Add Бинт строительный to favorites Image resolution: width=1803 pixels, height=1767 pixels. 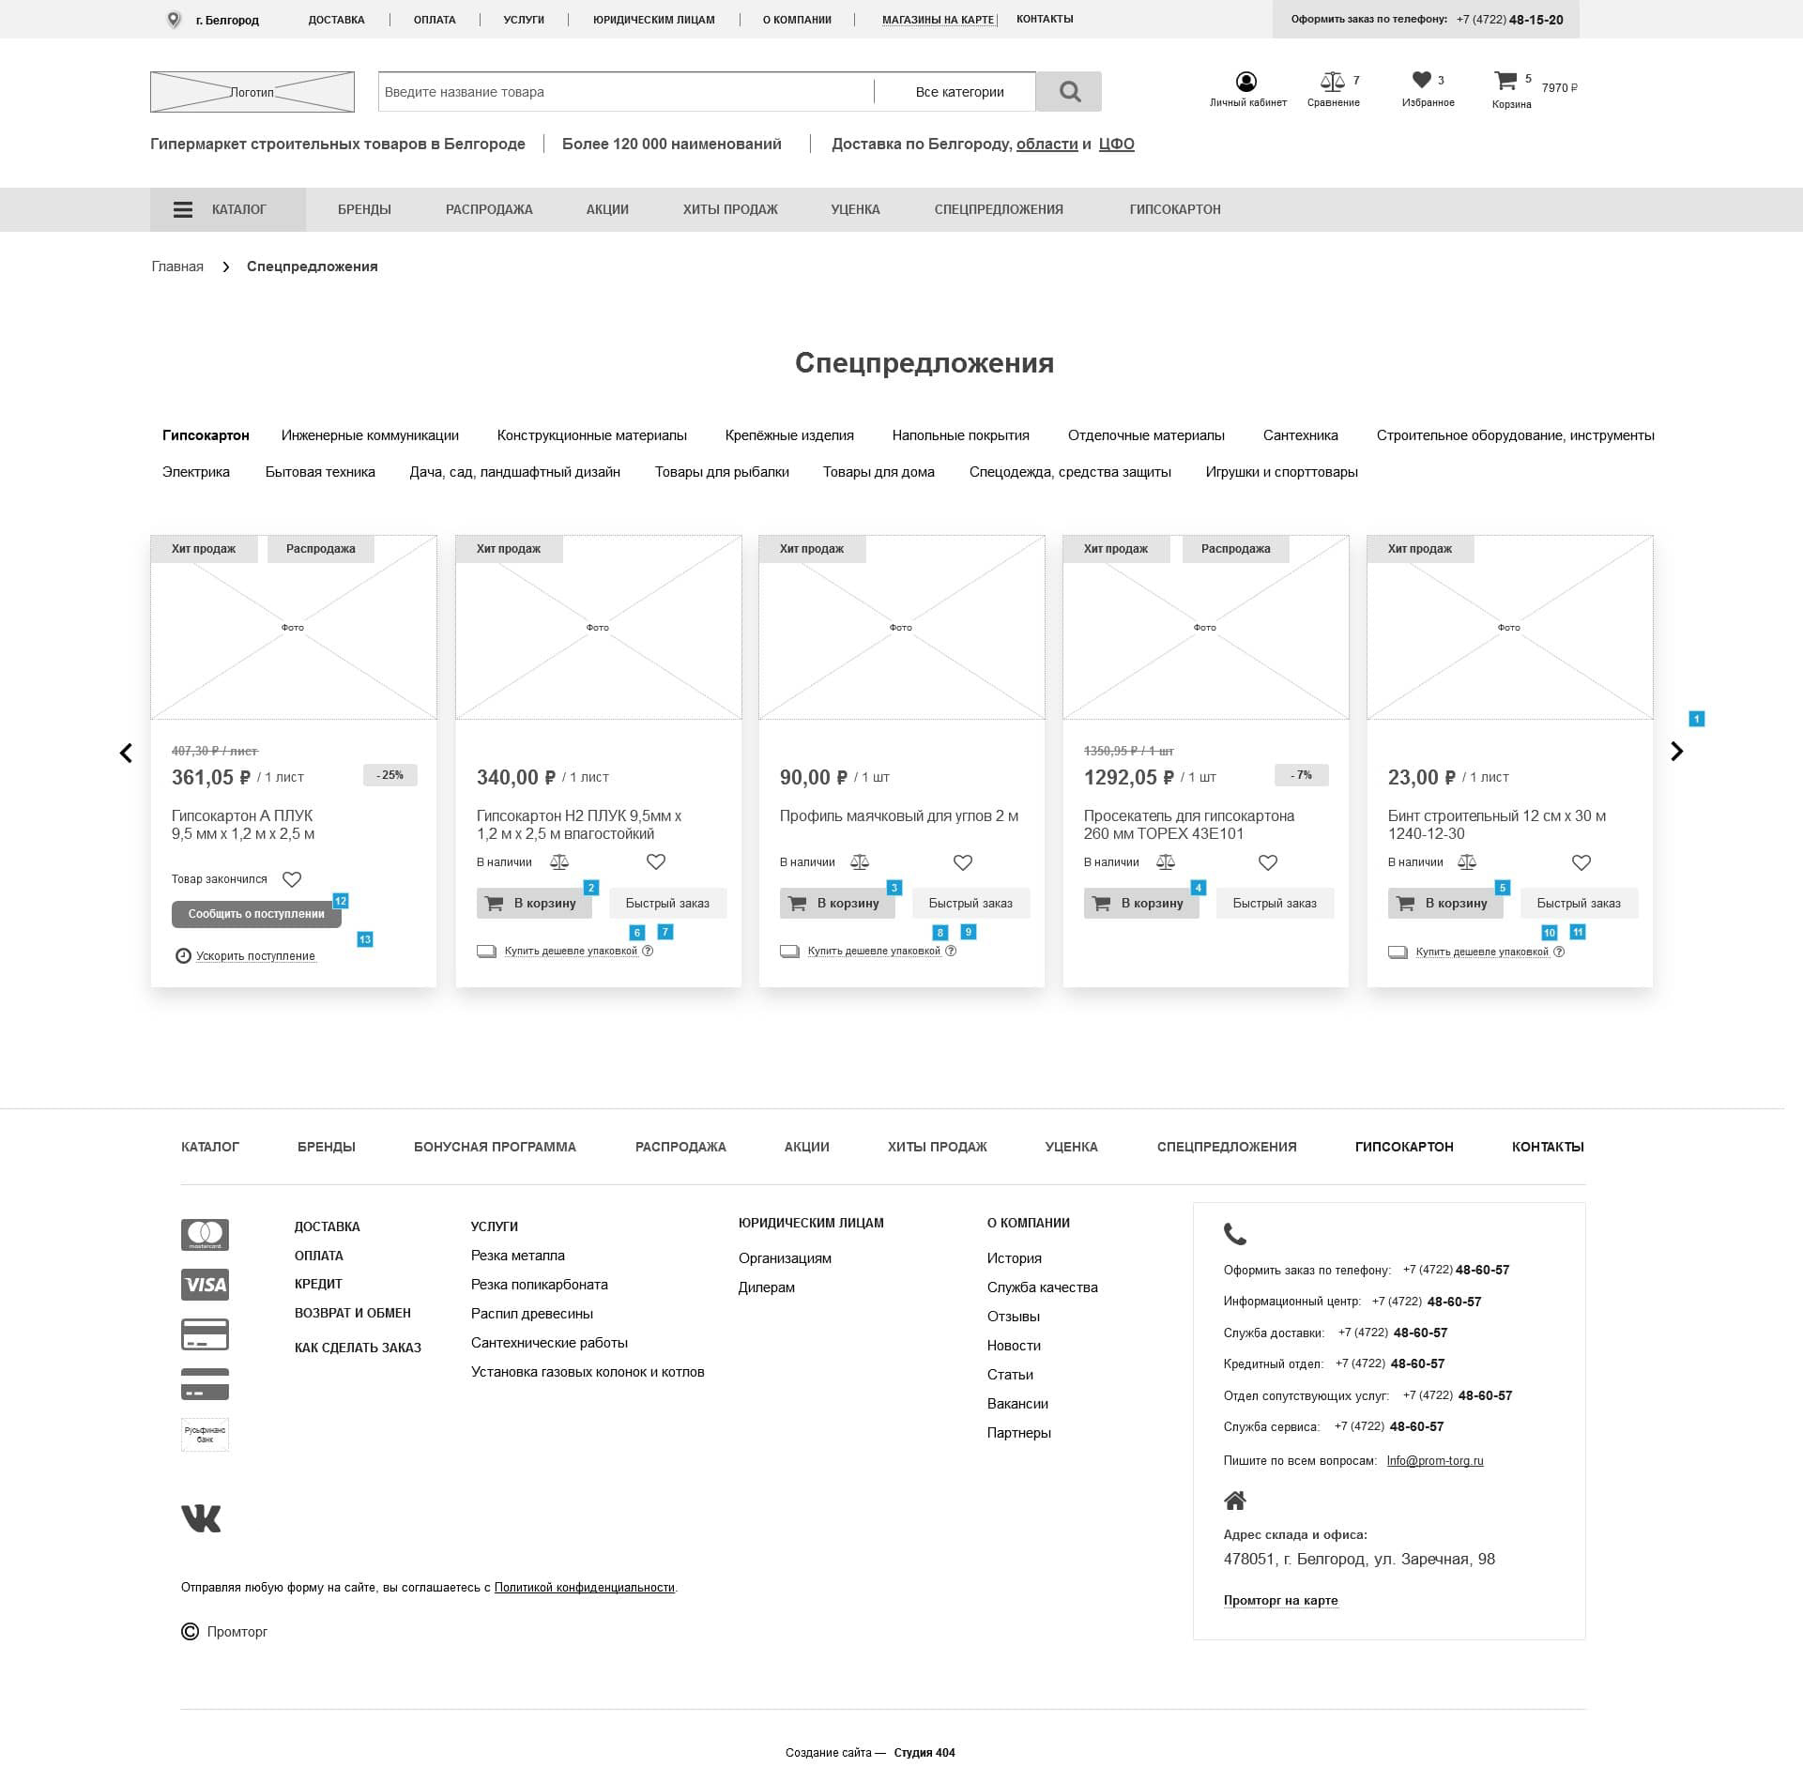[x=1581, y=861]
